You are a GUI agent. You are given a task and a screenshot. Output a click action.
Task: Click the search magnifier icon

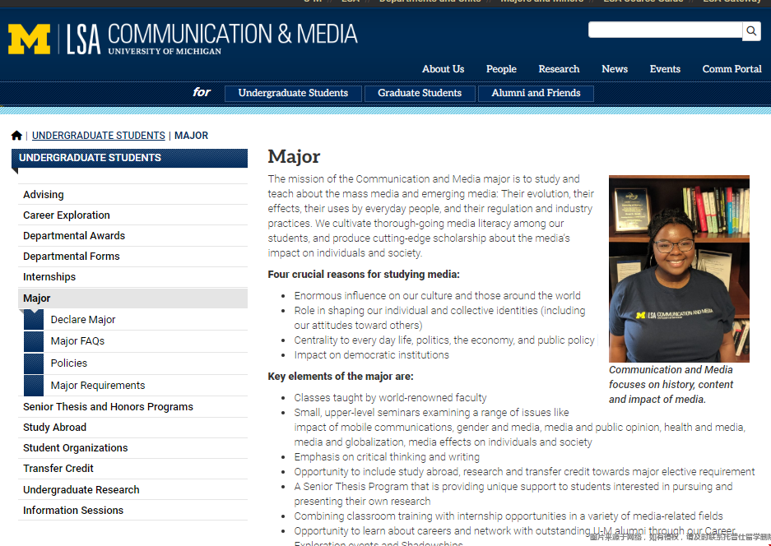coord(751,31)
